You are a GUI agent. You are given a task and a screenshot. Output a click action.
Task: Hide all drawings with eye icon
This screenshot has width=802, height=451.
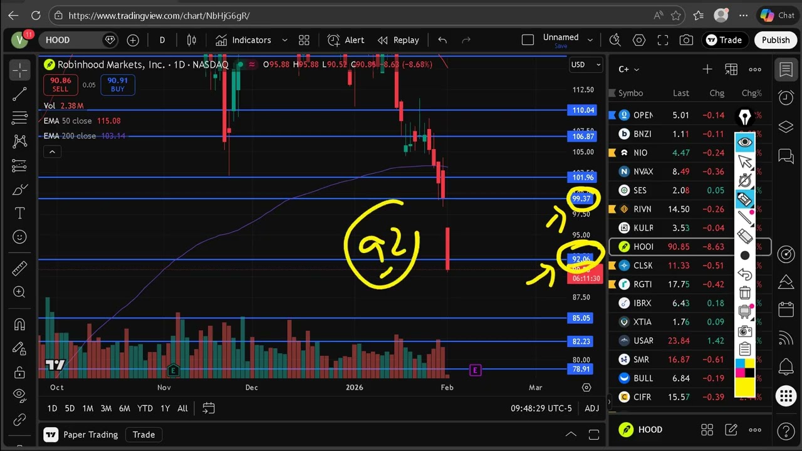[19, 395]
